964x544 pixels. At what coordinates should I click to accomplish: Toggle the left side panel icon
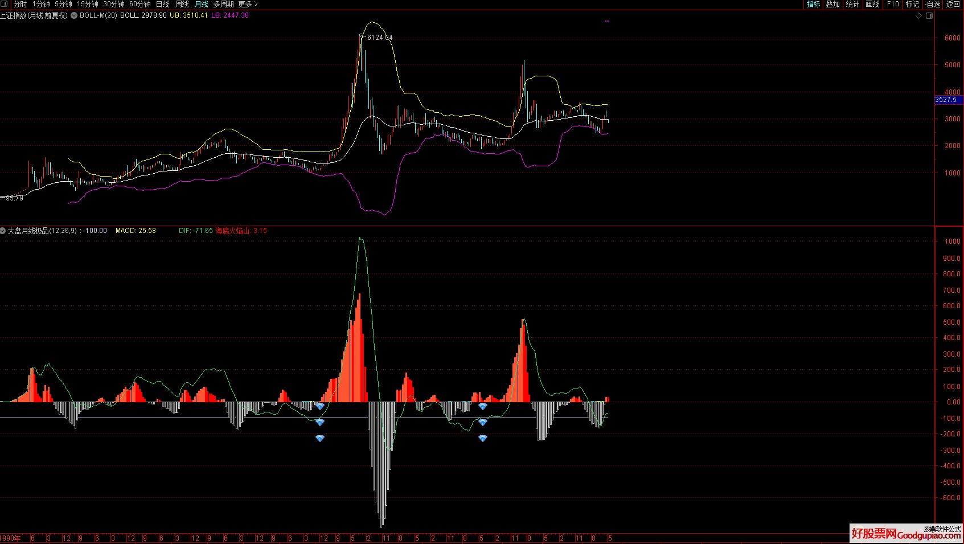click(5, 4)
